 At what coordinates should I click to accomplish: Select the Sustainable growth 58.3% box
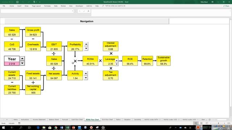[163, 61]
